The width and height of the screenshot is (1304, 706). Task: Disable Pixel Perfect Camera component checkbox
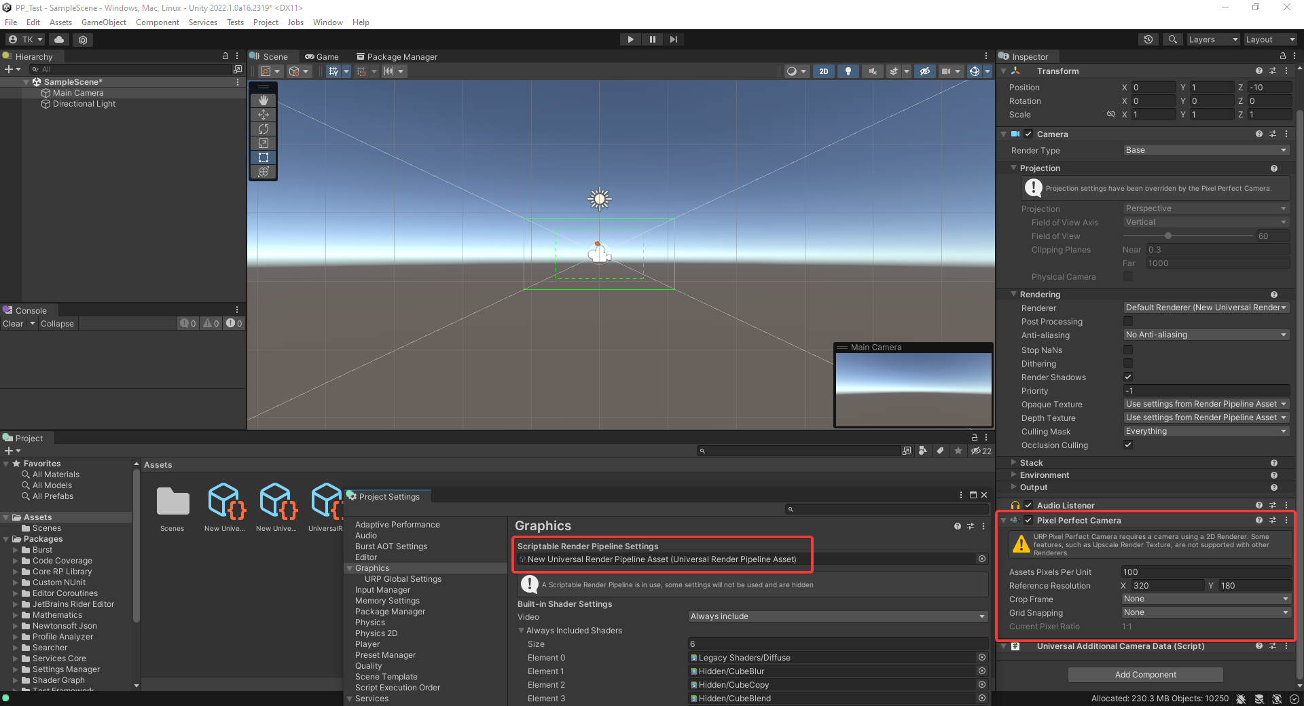tap(1028, 521)
